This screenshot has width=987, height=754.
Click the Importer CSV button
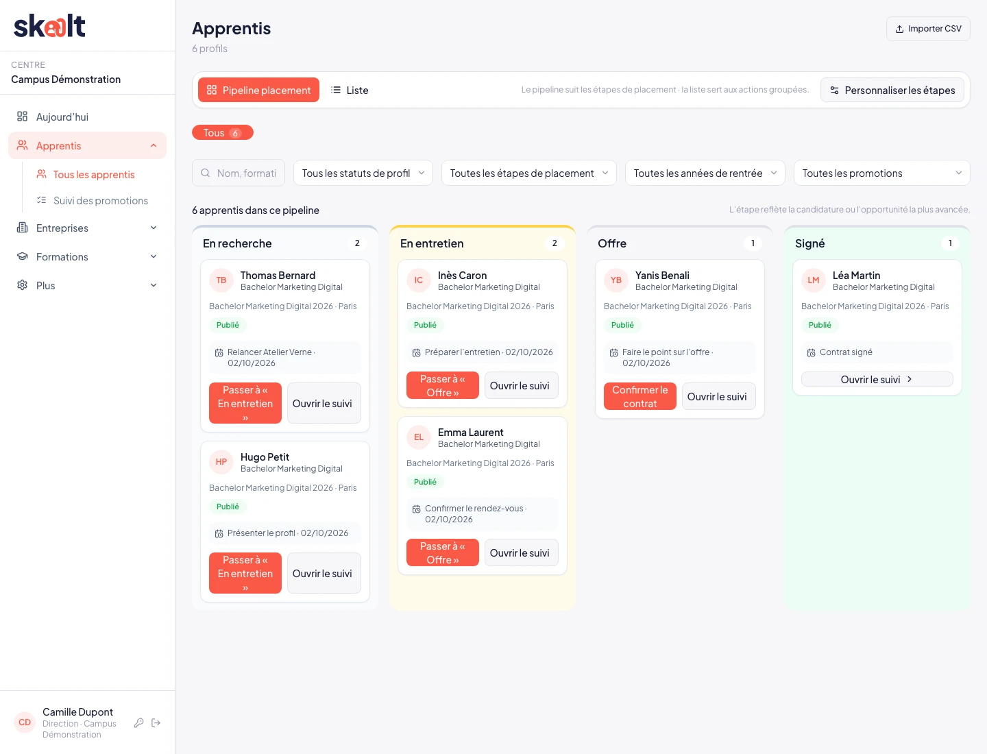tap(928, 29)
